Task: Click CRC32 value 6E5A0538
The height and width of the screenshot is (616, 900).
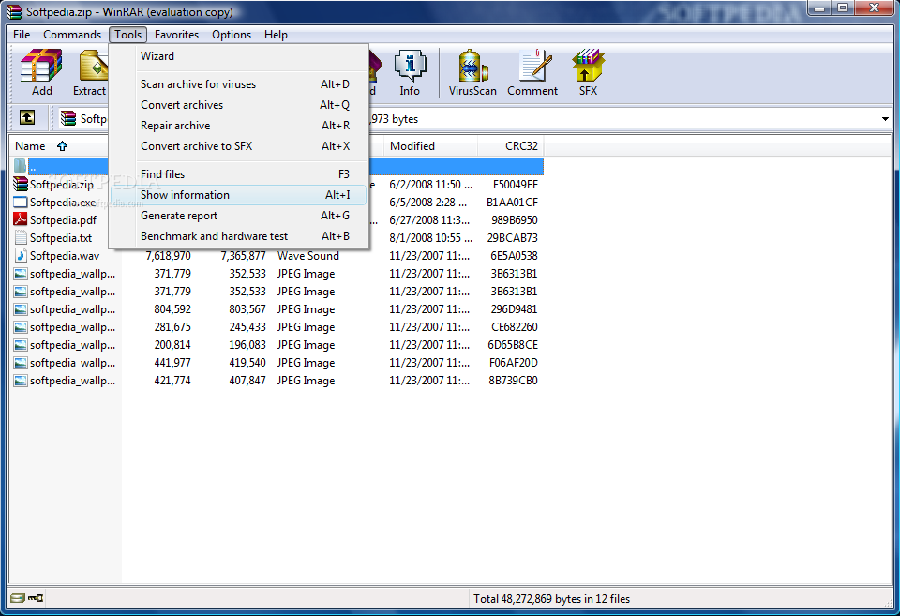Action: (514, 256)
